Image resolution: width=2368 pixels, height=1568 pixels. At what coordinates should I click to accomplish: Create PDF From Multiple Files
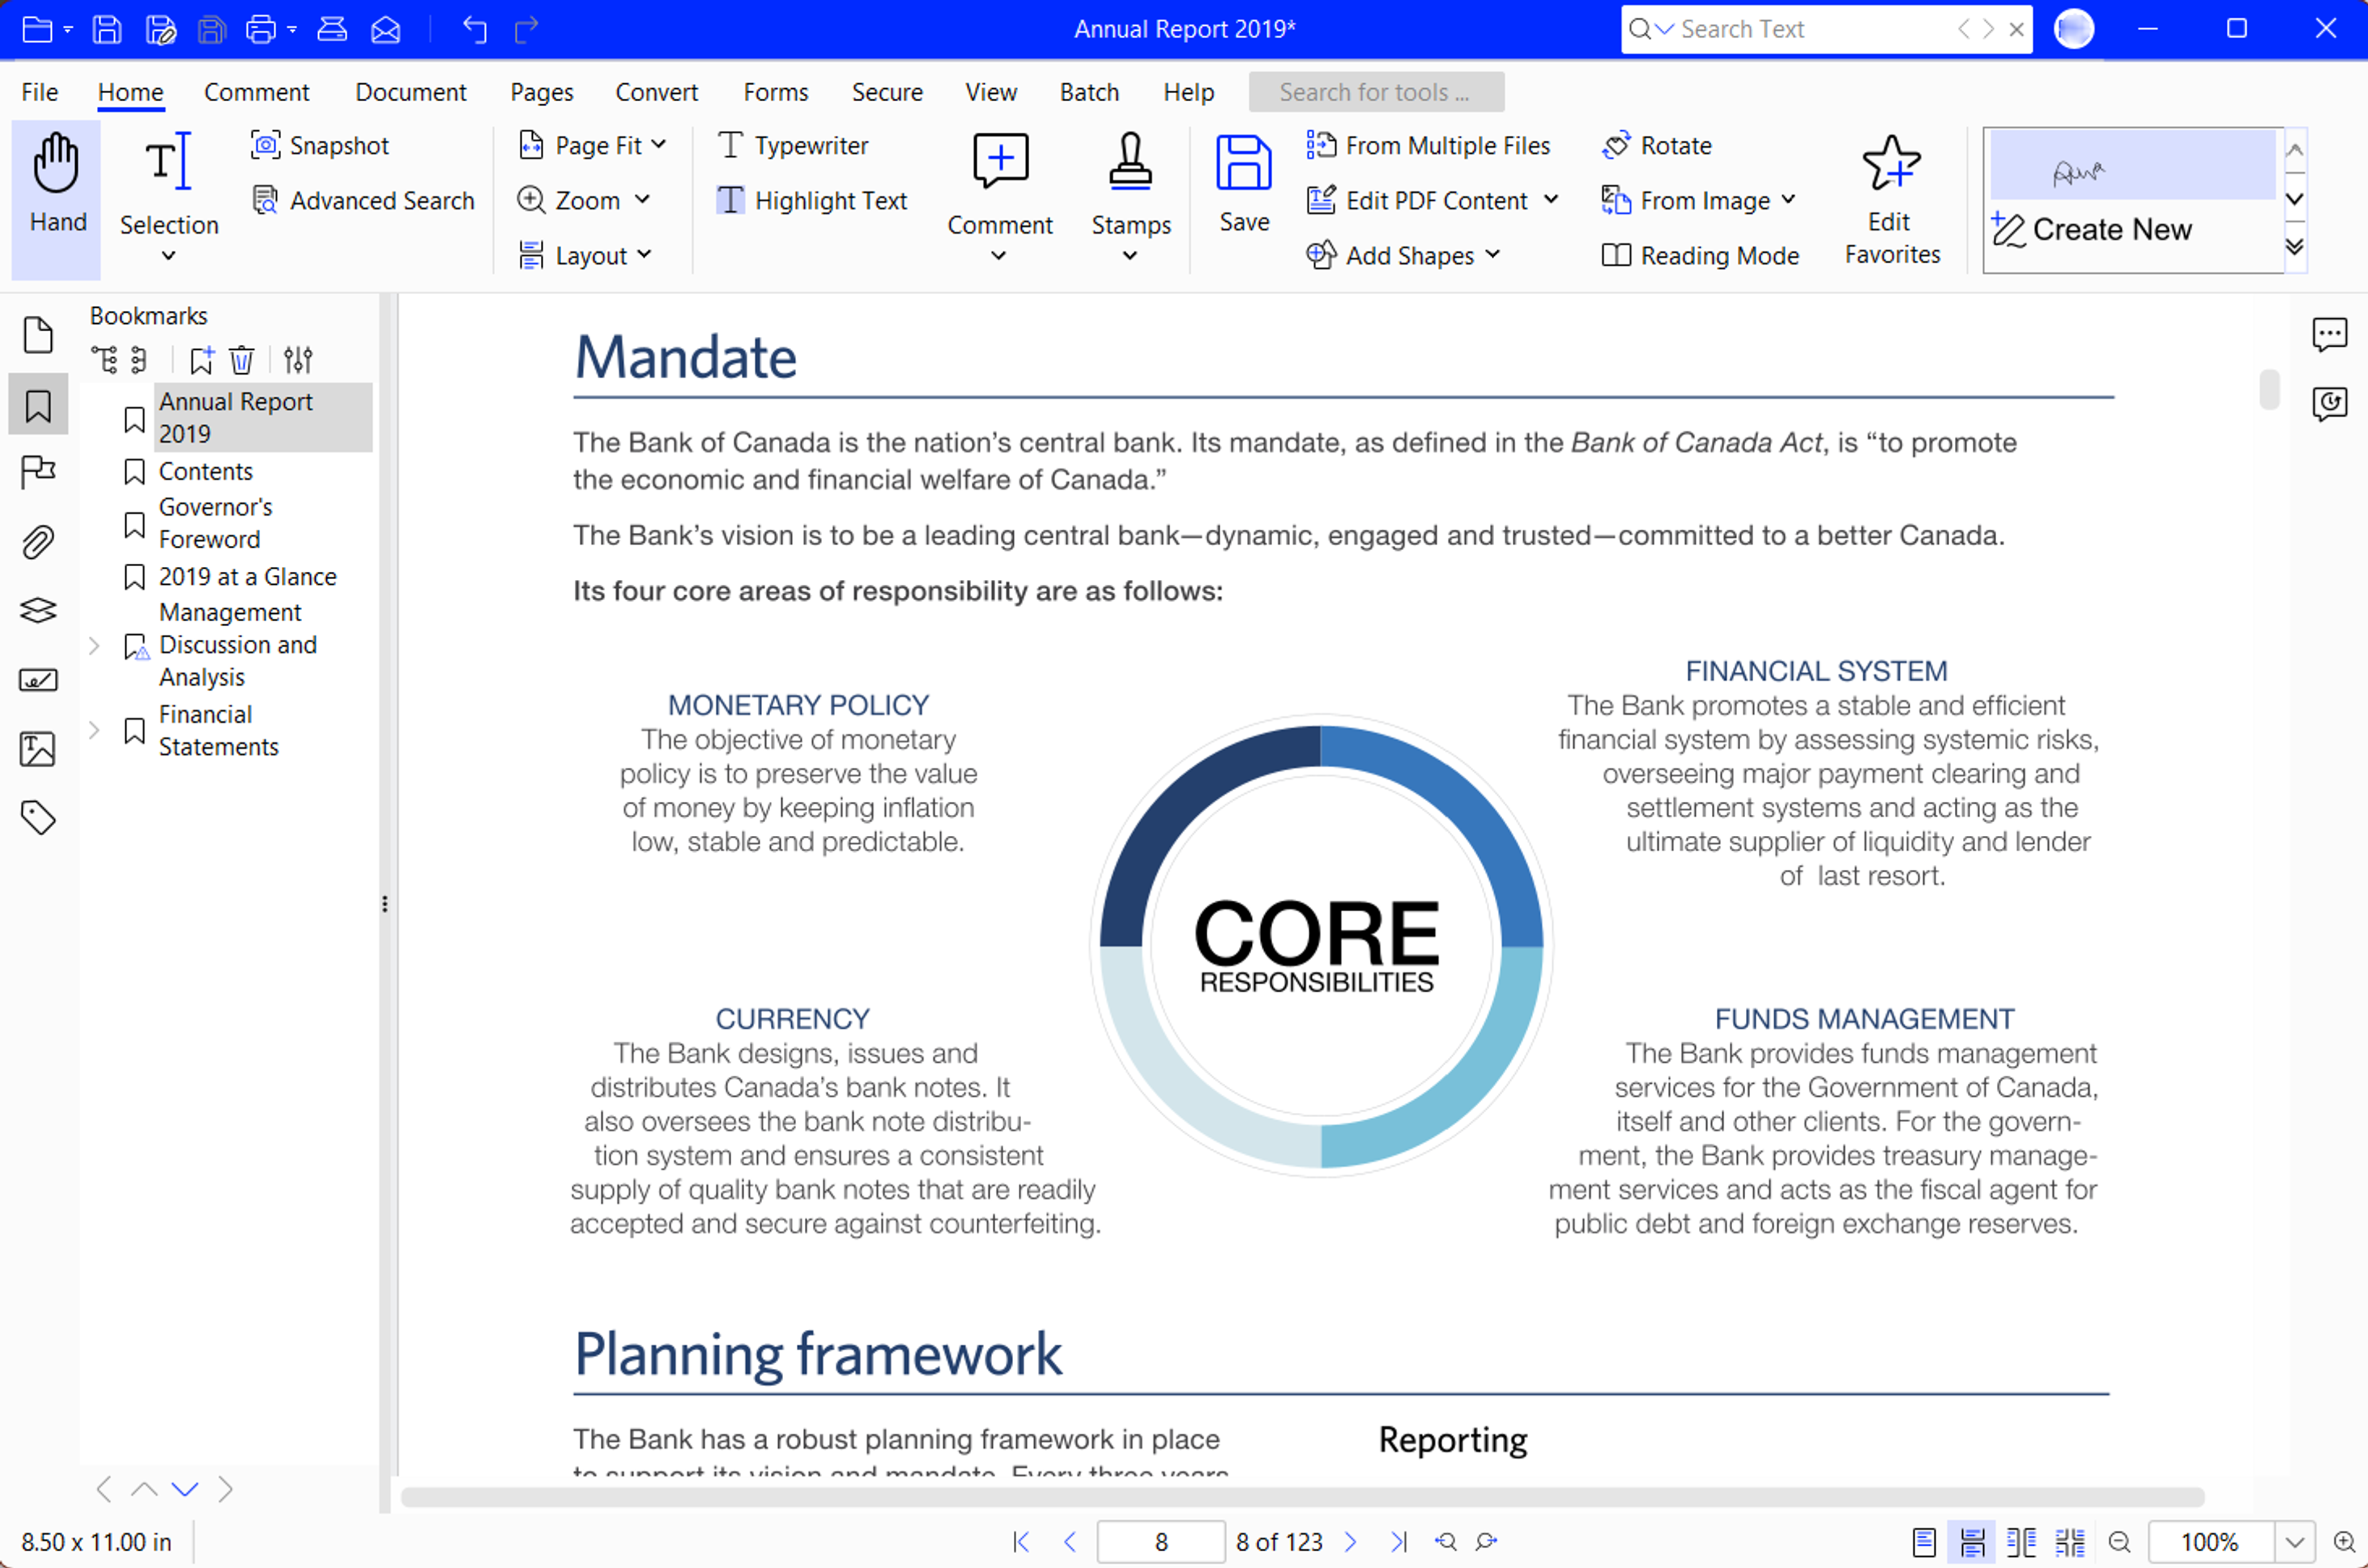tap(1428, 145)
